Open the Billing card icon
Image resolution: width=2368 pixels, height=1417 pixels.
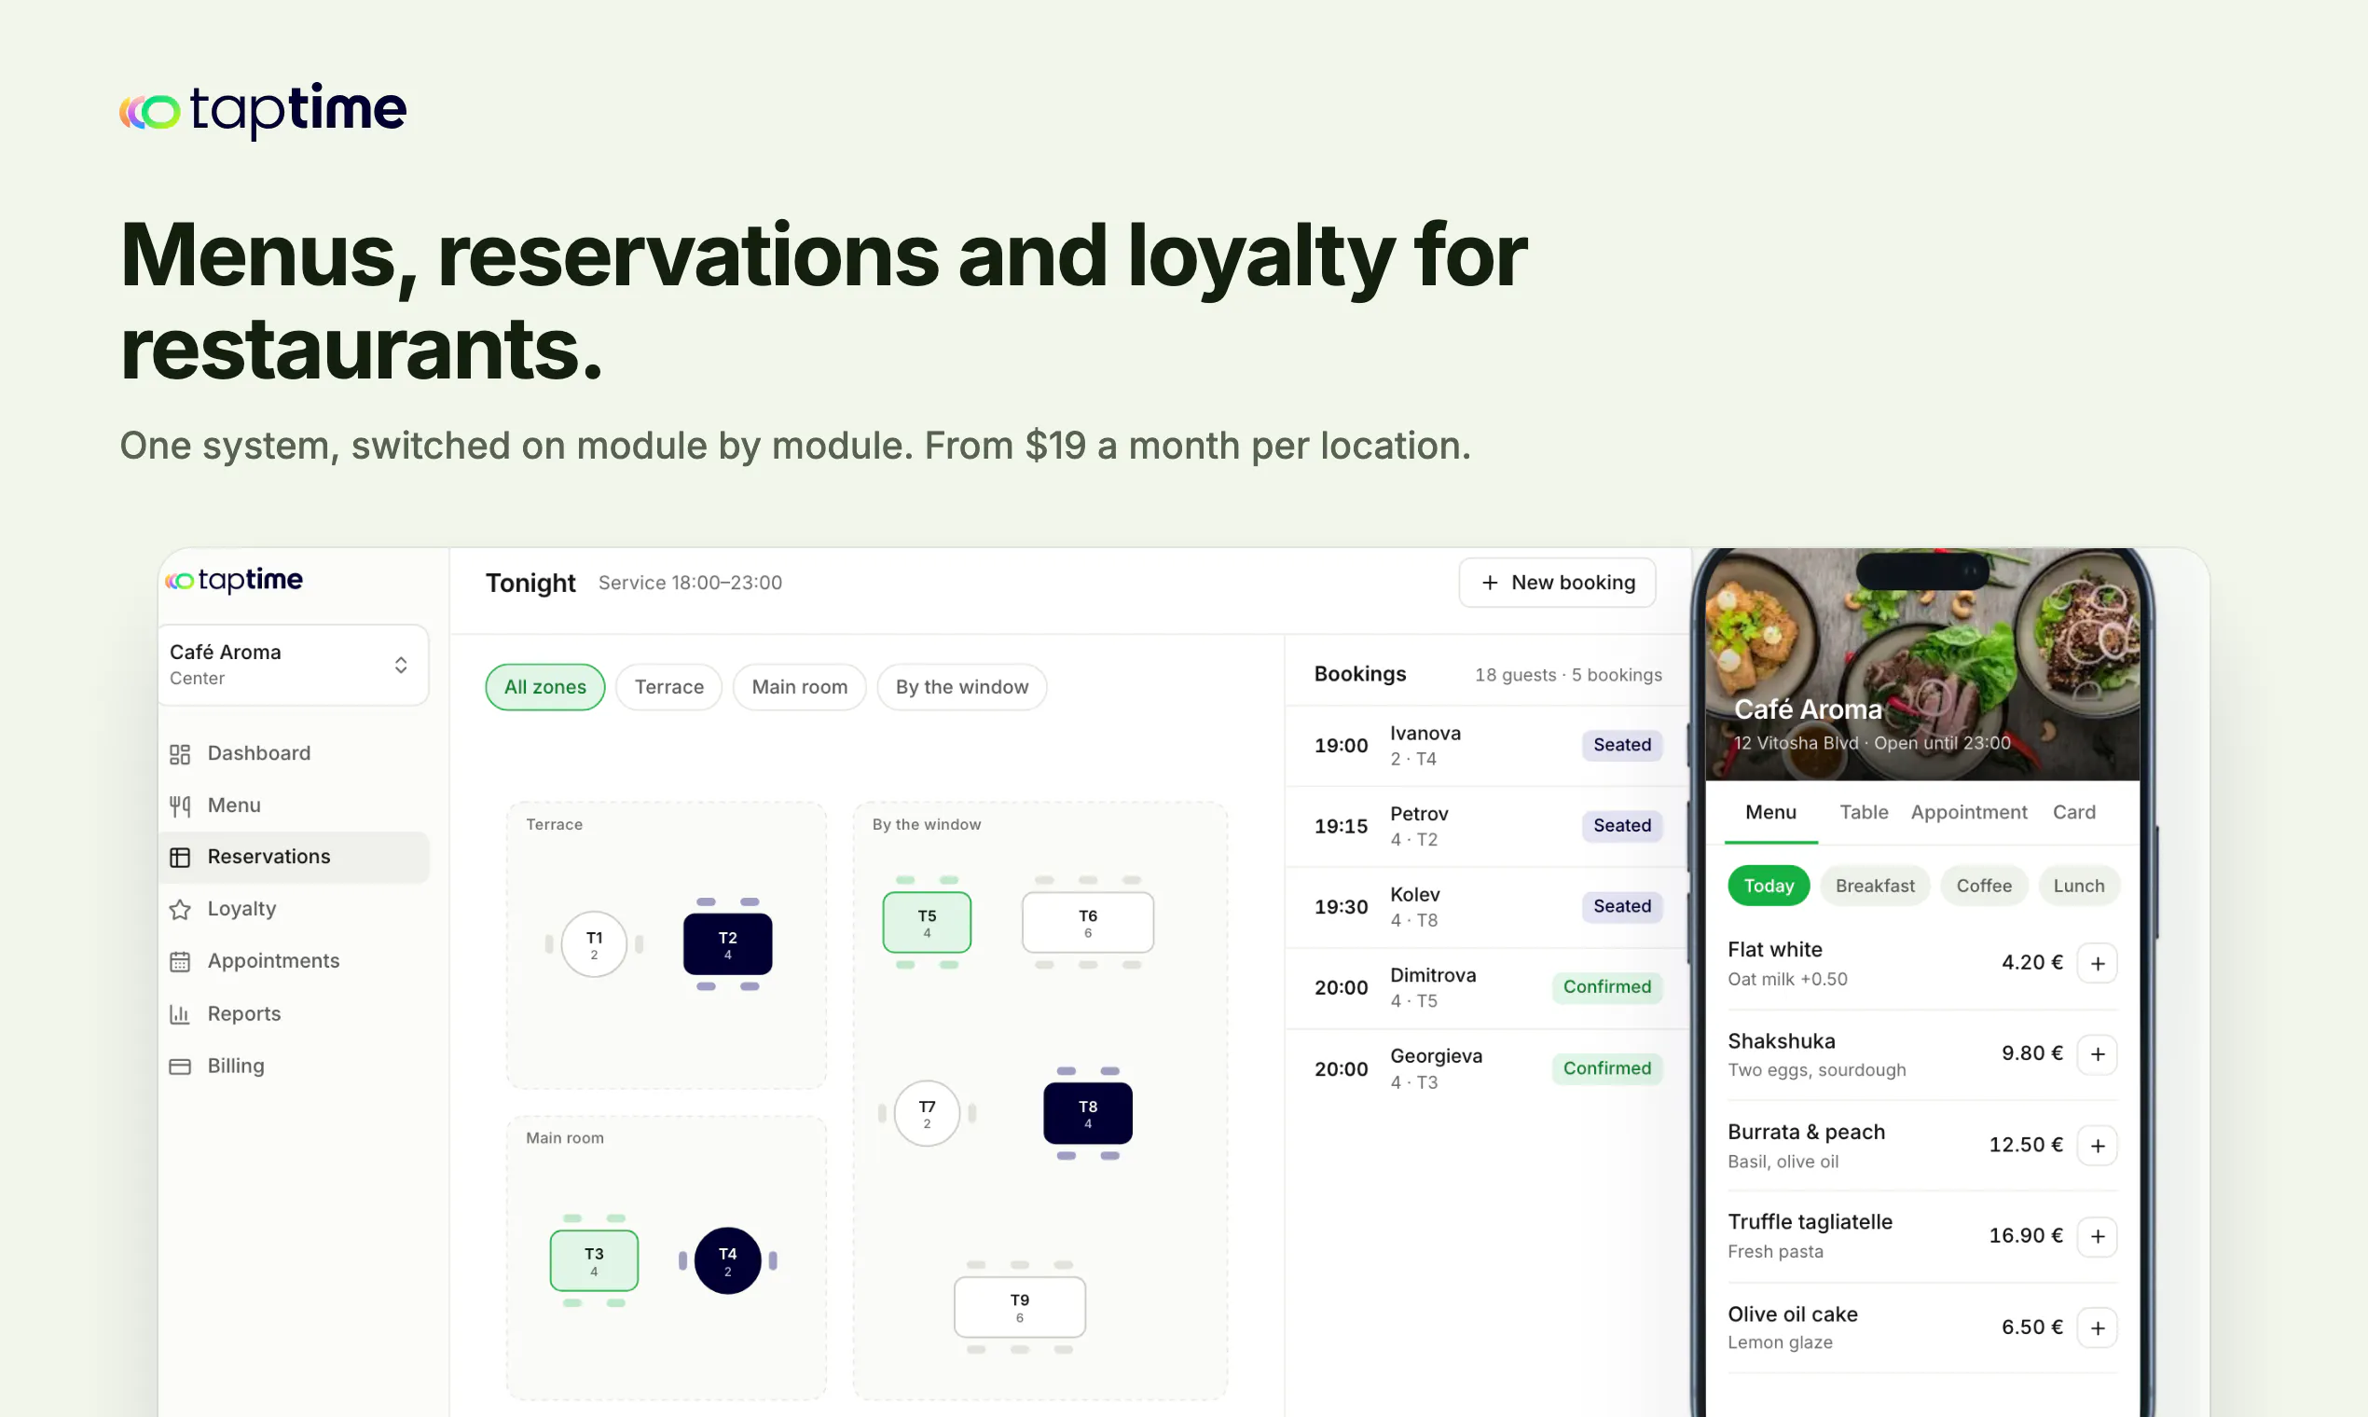click(x=180, y=1066)
